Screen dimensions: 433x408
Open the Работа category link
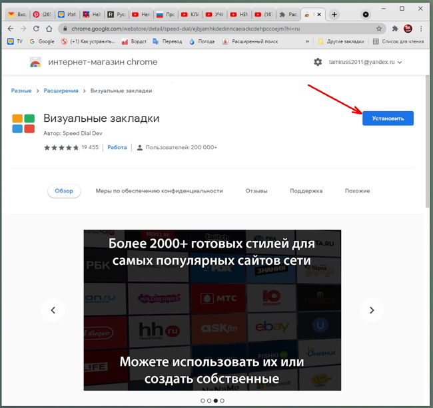pos(117,148)
